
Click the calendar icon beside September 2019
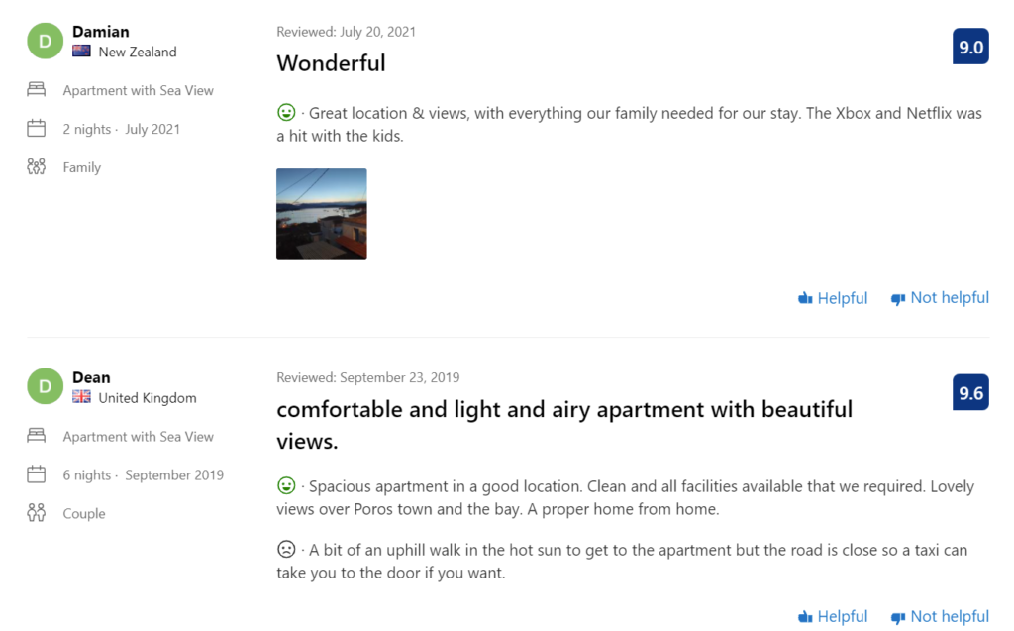click(37, 474)
